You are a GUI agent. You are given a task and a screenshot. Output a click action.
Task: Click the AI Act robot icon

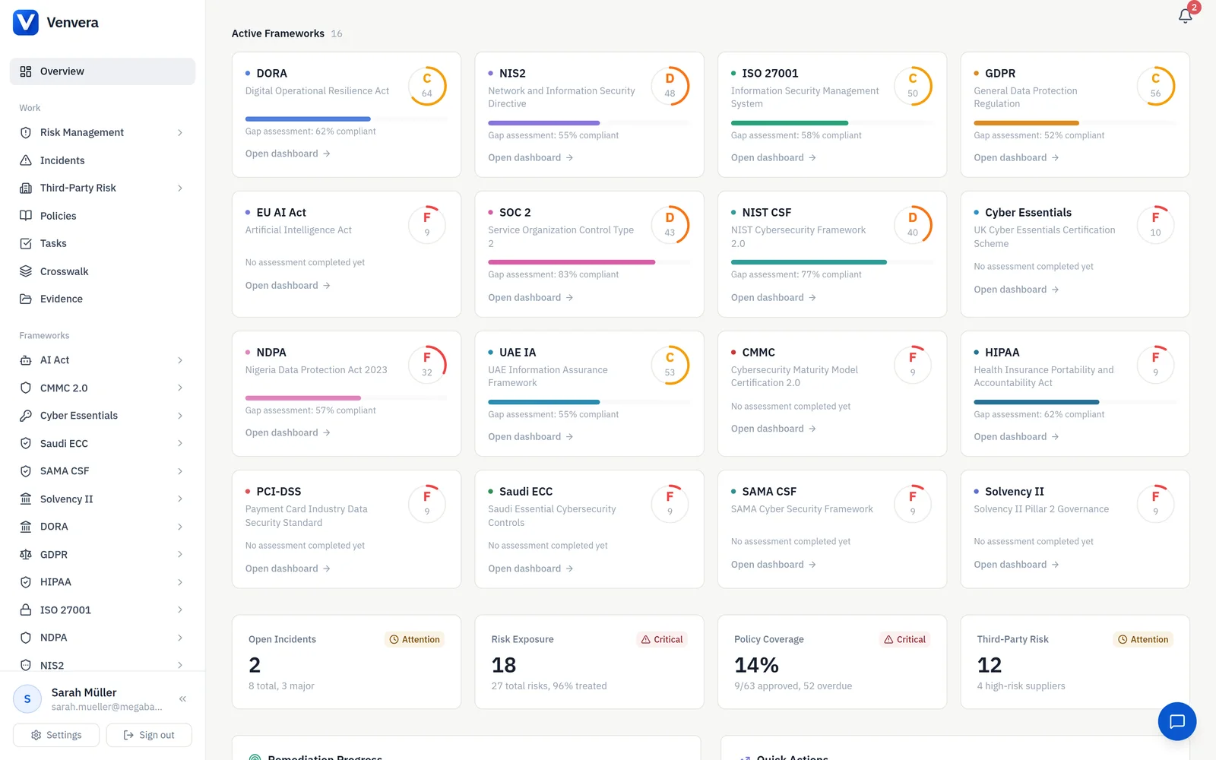(26, 360)
